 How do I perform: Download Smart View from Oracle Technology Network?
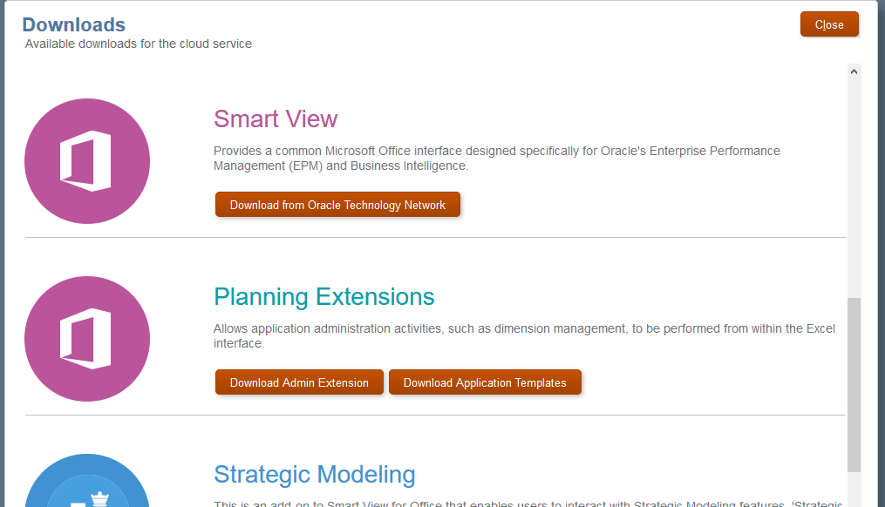[x=337, y=206]
